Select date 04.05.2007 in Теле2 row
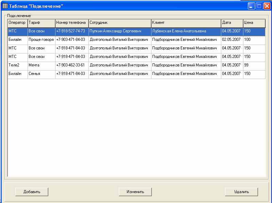 point(232,66)
